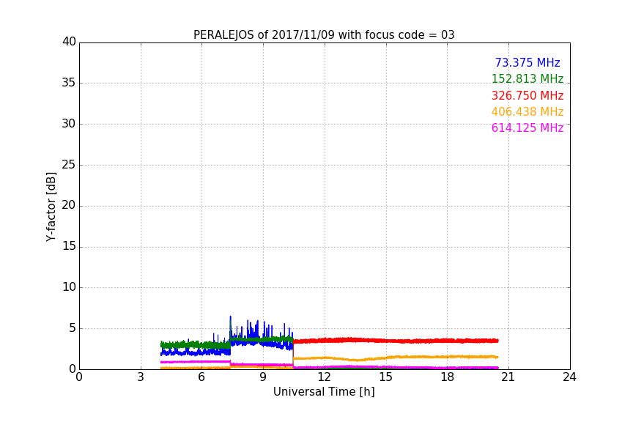Viewport: 633px width, 422px height.
Task: Click the Y-factor [dB] axis label
Action: point(51,207)
